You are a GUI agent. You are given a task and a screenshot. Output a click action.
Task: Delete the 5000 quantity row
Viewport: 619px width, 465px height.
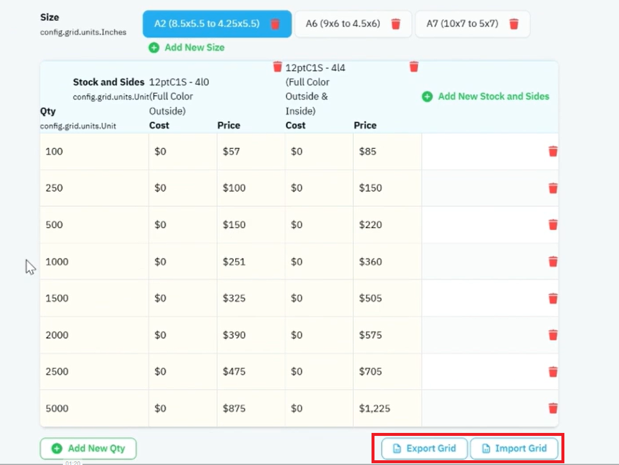(x=553, y=408)
